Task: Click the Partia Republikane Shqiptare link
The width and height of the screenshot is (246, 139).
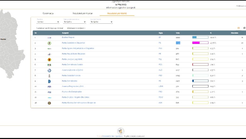Action: pos(73,54)
